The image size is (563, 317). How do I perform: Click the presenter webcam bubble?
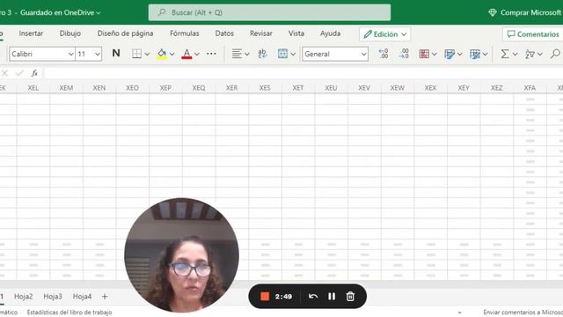[182, 254]
